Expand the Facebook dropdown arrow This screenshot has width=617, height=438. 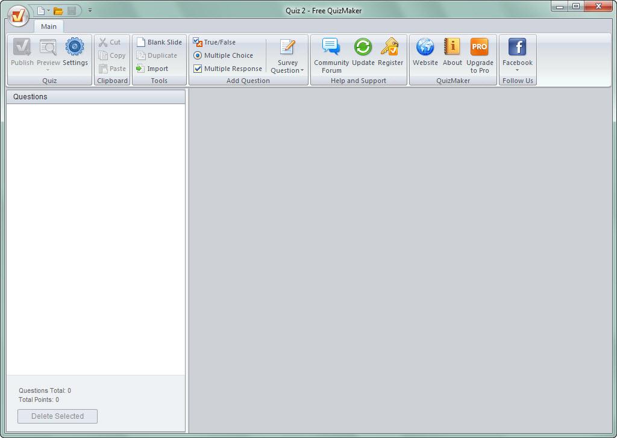tap(518, 70)
